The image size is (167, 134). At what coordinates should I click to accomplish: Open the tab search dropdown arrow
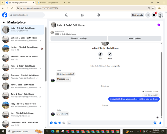2,3
